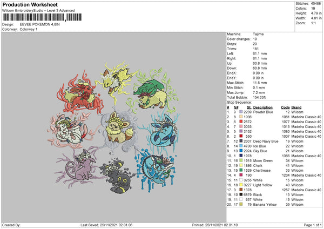Select the Chartreuse green swatch
Viewport: 324px width, 229px height.
point(241,170)
